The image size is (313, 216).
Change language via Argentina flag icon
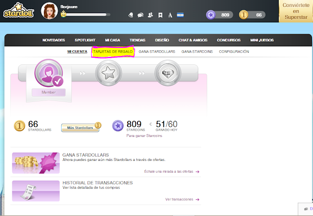click(x=180, y=15)
